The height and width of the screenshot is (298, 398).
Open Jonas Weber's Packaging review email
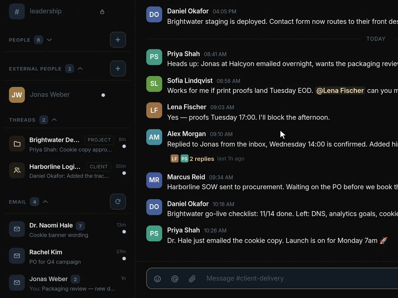click(67, 283)
